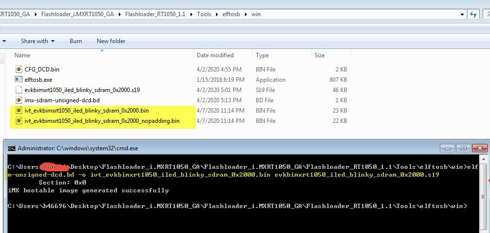Click the Tools breadcrumb segment
The width and height of the screenshot is (490, 233).
(x=204, y=14)
